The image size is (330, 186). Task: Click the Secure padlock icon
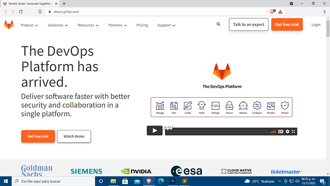pyautogui.click(x=229, y=105)
